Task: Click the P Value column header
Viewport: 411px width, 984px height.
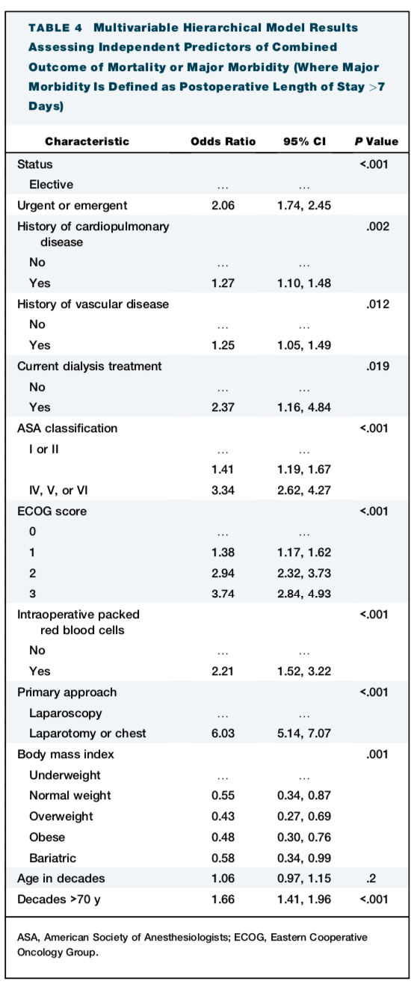Action: [377, 141]
